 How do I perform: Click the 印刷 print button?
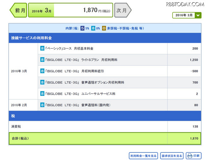[x=193, y=156]
